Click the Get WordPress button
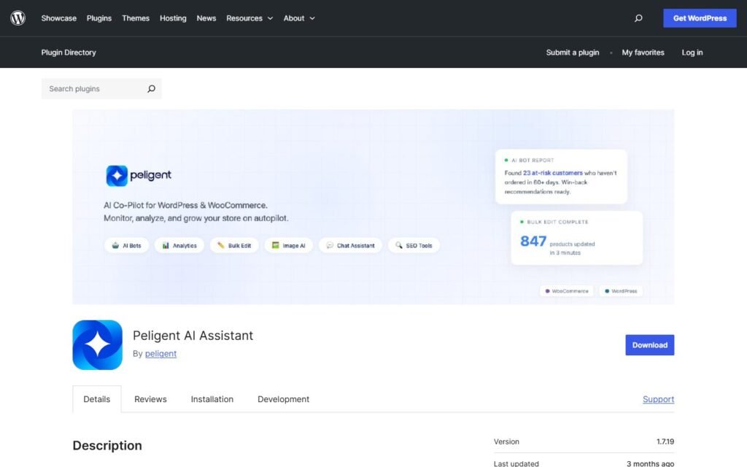 click(x=700, y=18)
